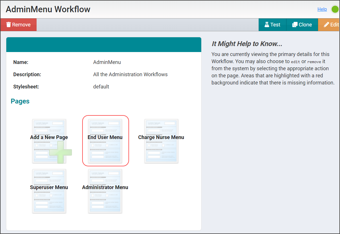
Task: Select the highlighted End User Menu thumbnail
Action: tap(105, 141)
